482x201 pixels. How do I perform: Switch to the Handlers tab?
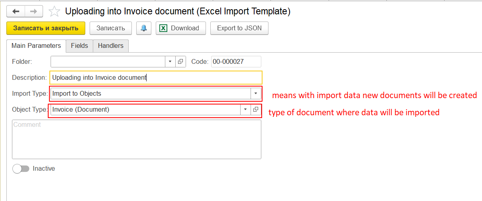111,45
